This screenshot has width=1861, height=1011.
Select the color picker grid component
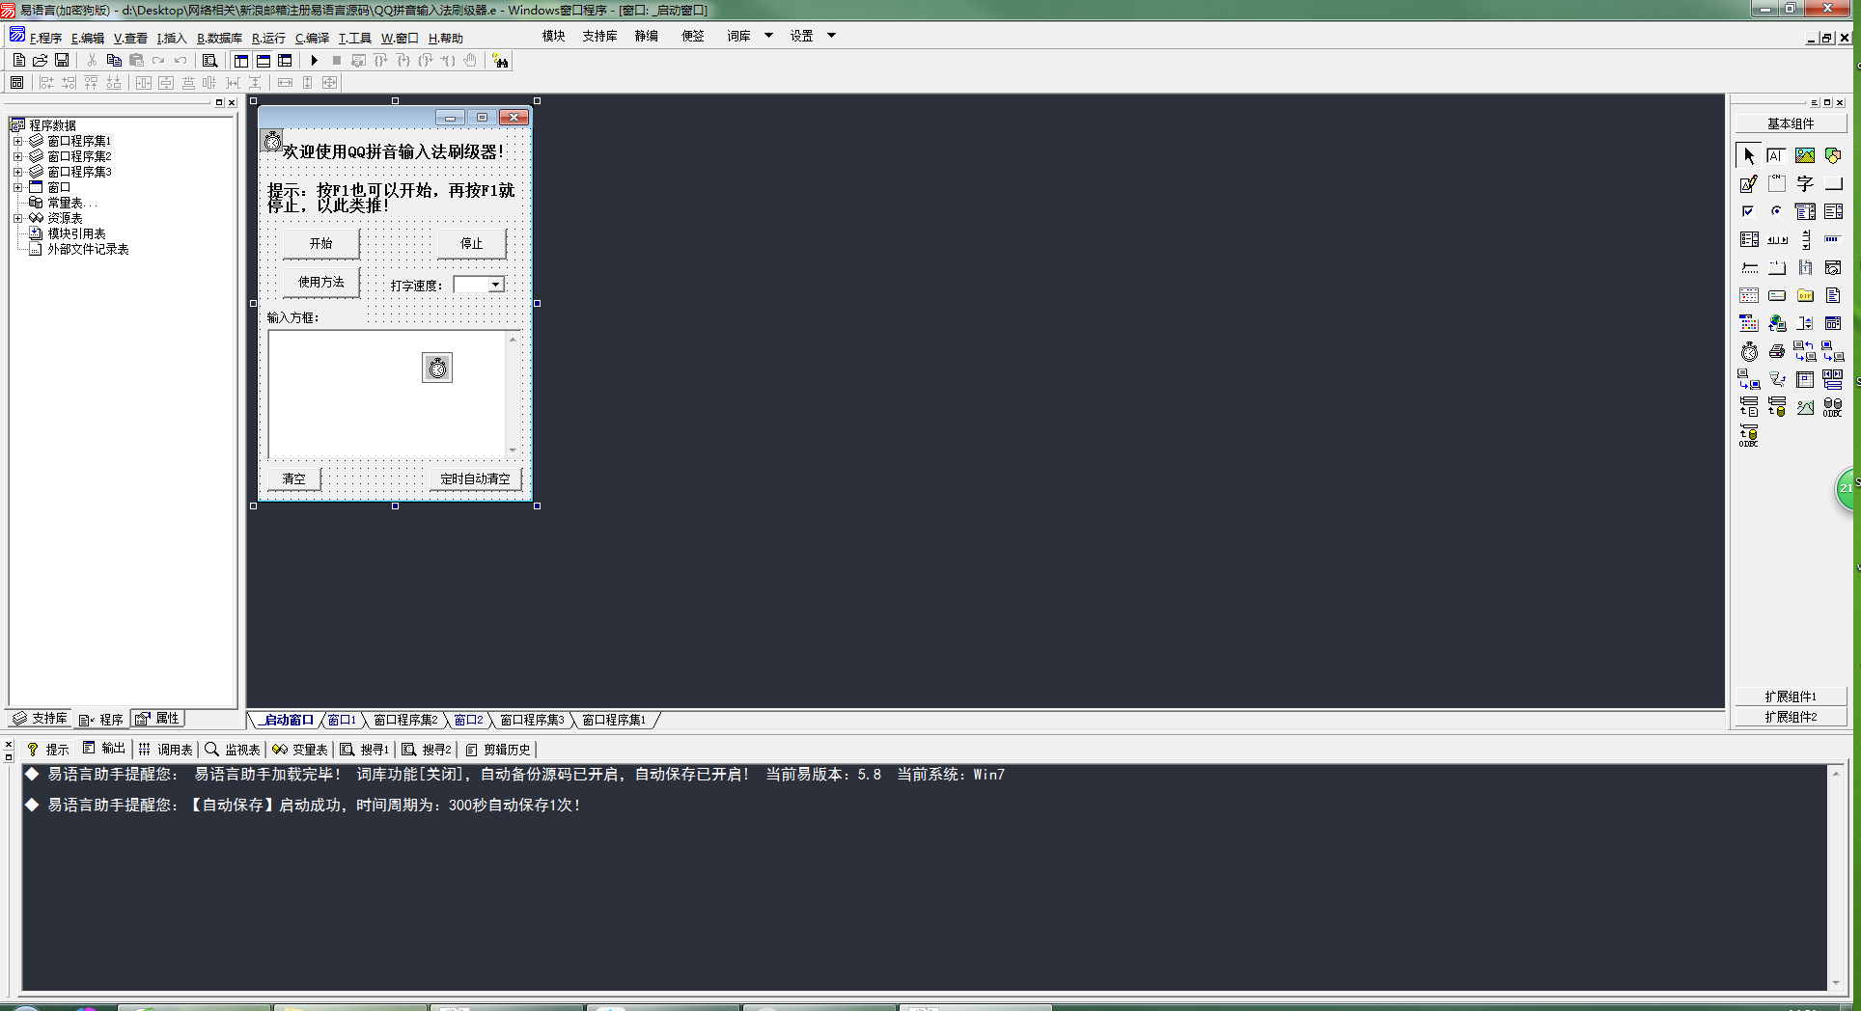coord(1749,324)
